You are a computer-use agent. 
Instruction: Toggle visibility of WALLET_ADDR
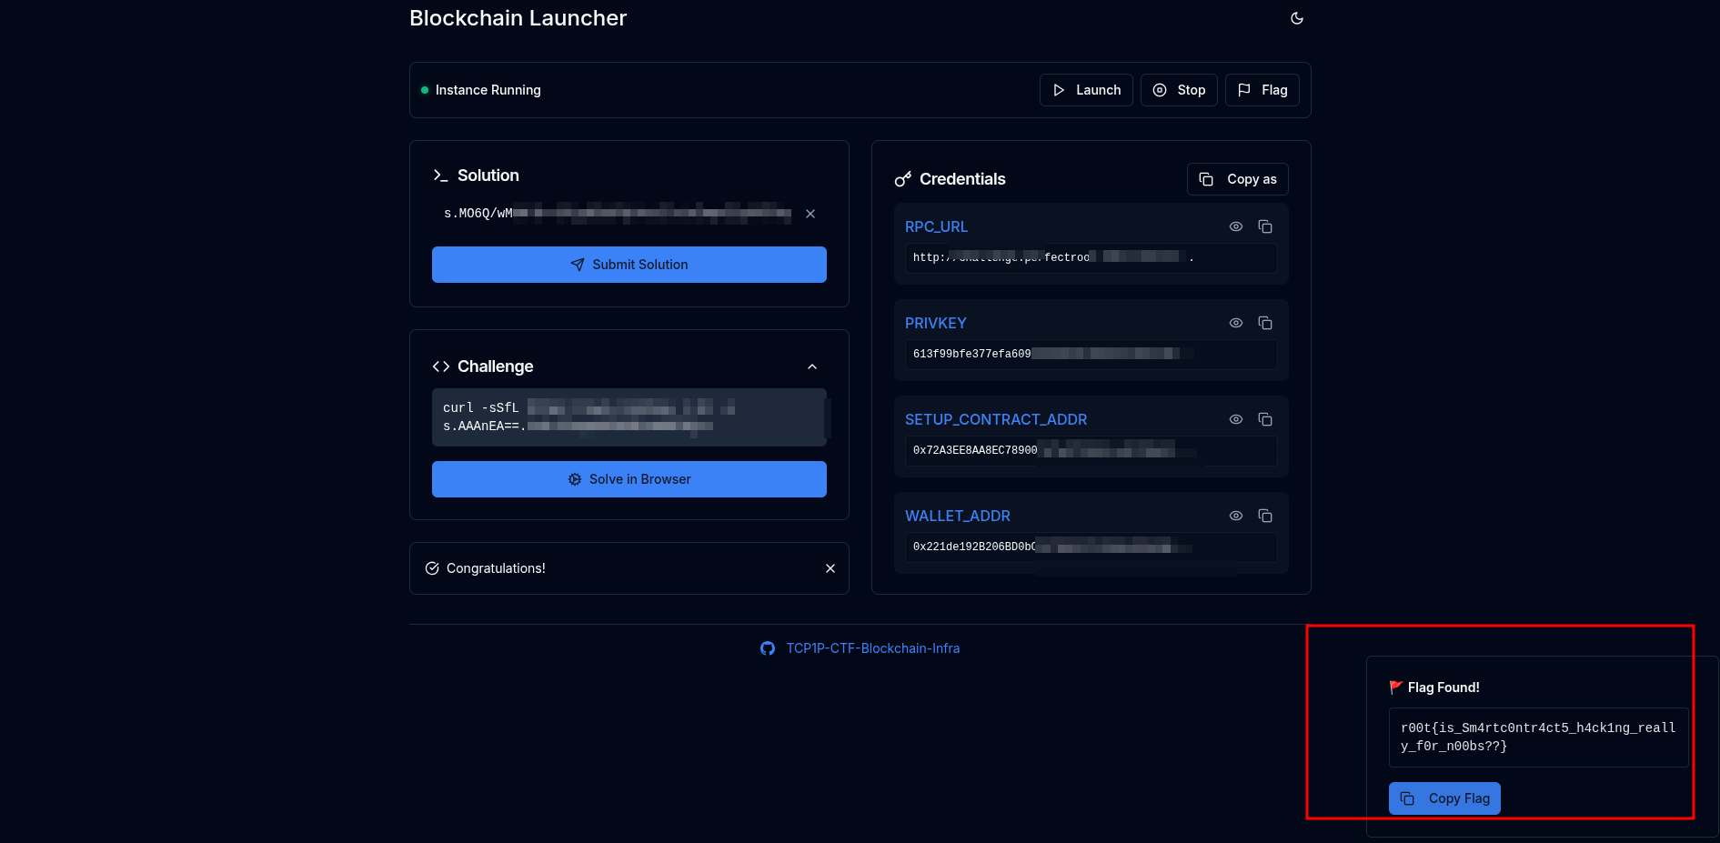[x=1236, y=516]
